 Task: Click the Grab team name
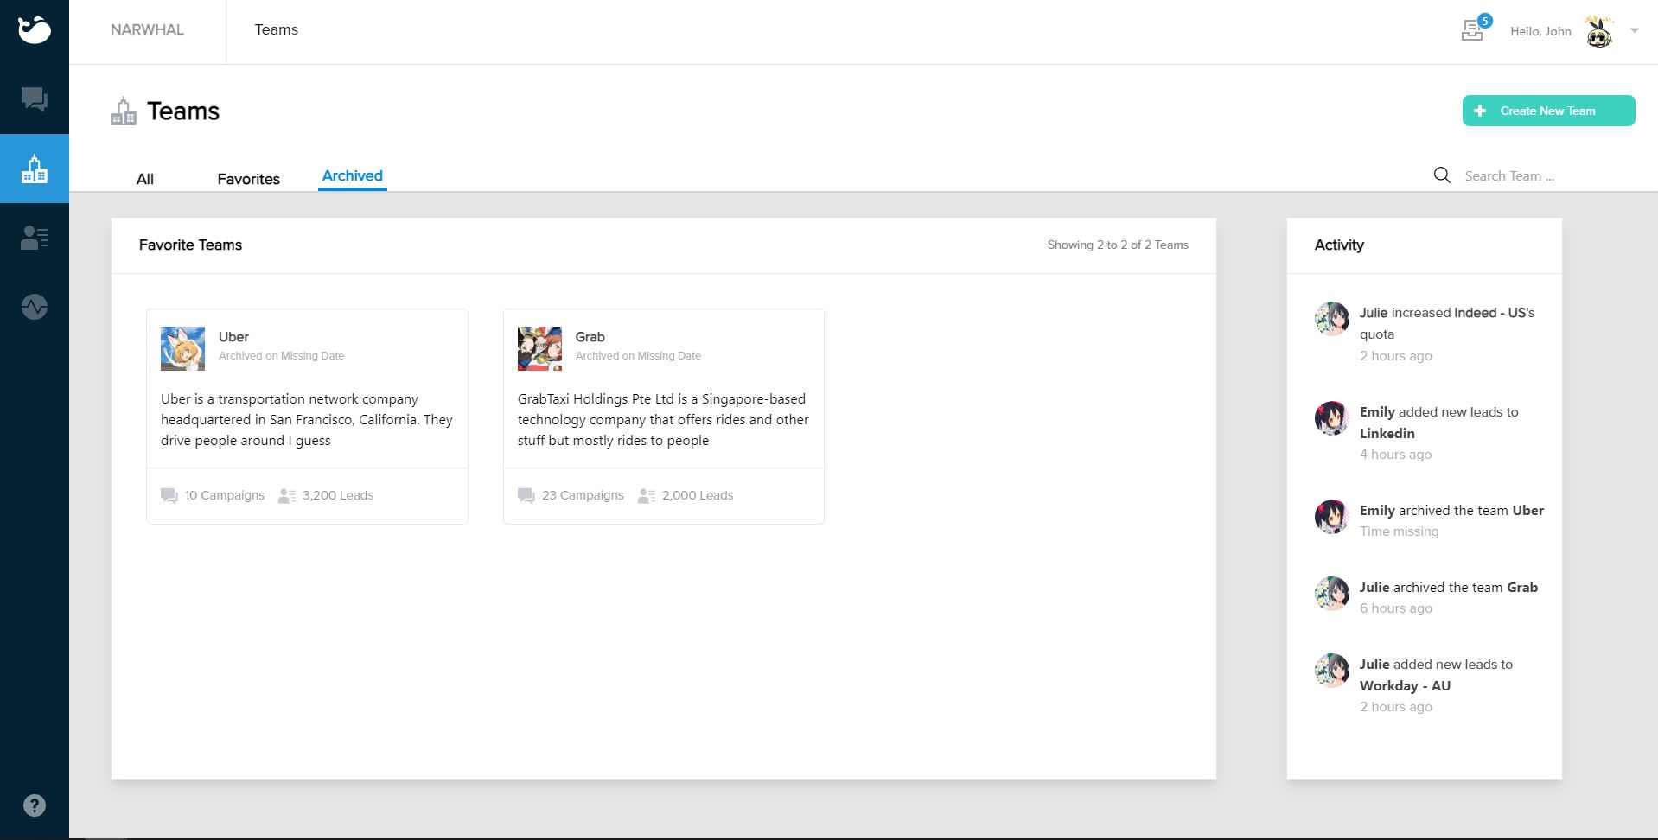[x=590, y=337]
